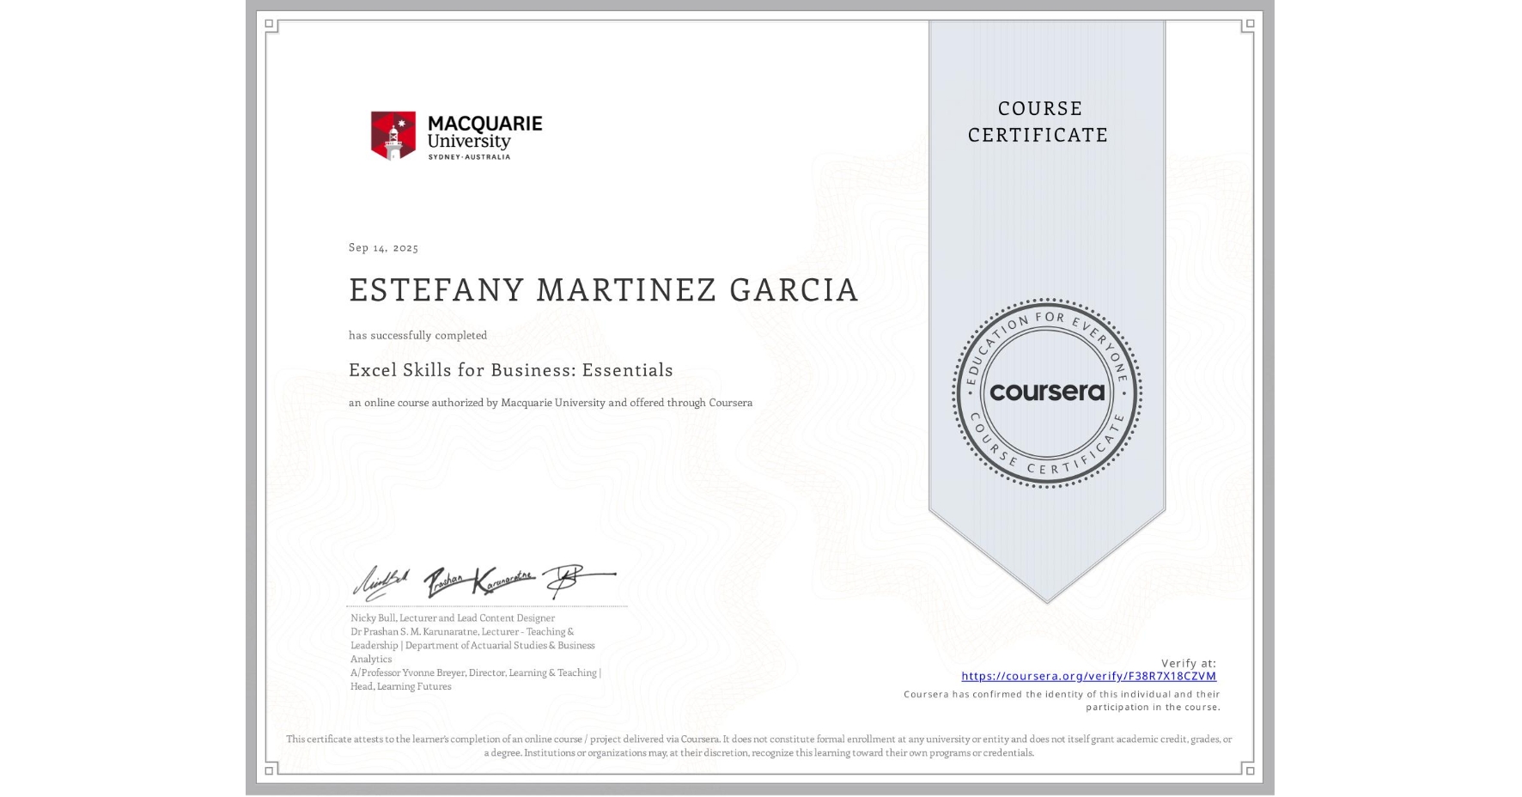Click the Dr Prashan S. M. Karunaratne credit line
Screen dimensions: 1522x797
pyautogui.click(x=472, y=645)
